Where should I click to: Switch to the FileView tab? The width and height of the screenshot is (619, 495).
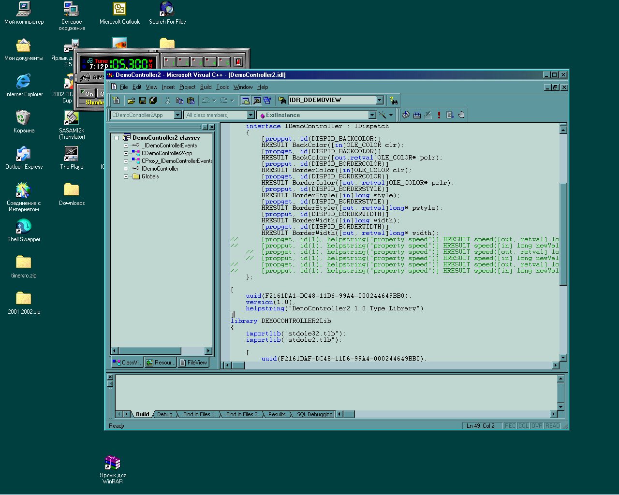click(x=193, y=363)
